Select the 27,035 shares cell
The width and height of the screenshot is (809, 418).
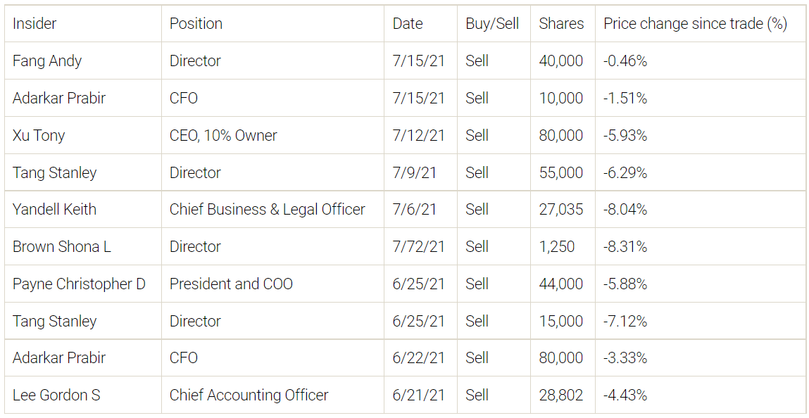(560, 210)
